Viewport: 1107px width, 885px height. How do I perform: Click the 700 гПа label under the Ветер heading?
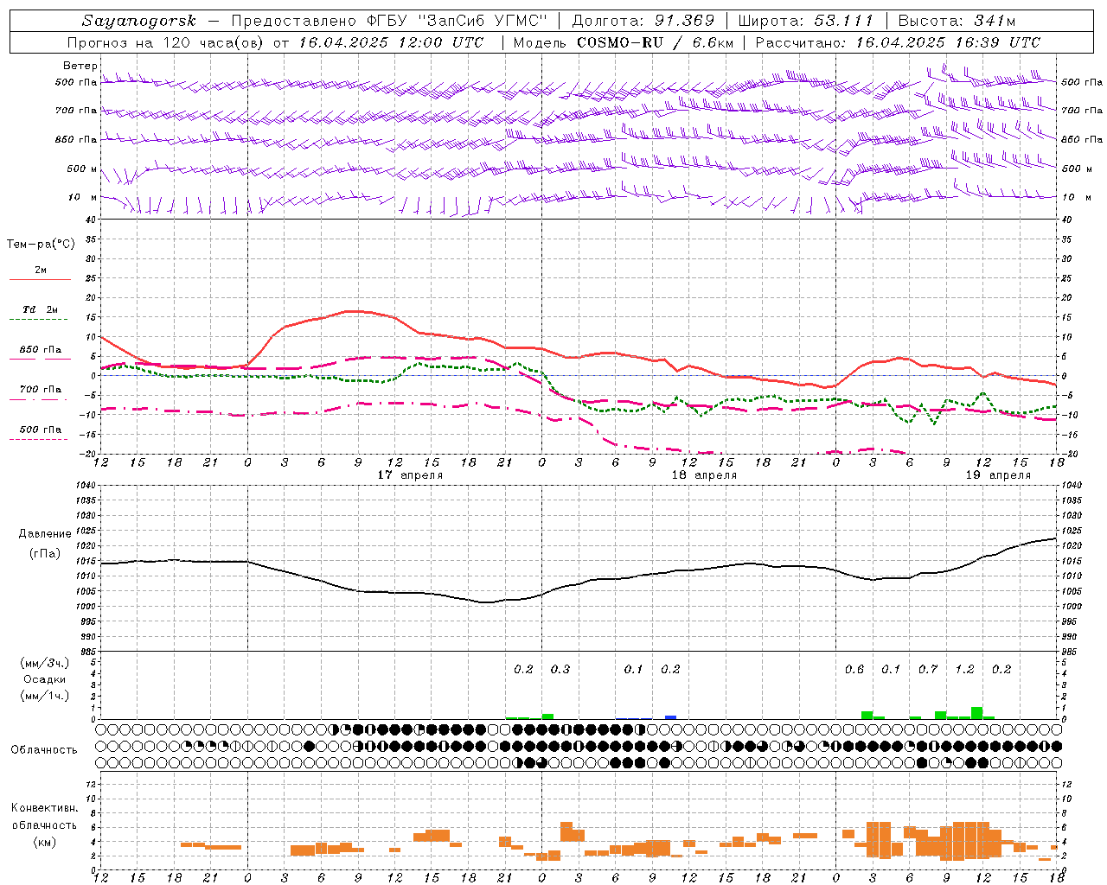[x=76, y=111]
